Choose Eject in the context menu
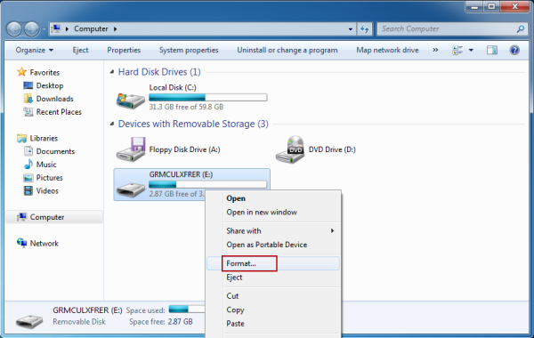The height and width of the screenshot is (338, 534). click(273, 278)
